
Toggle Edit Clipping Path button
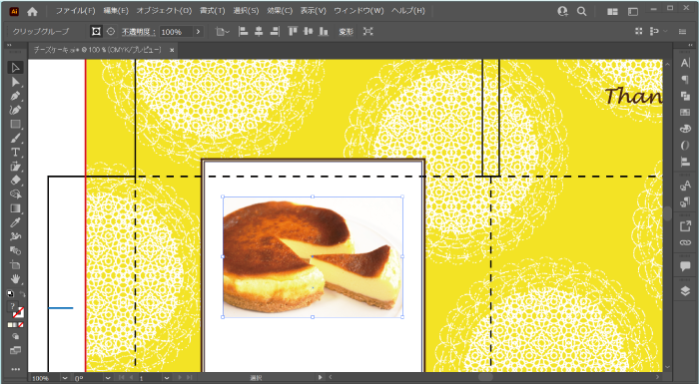pyautogui.click(x=96, y=31)
